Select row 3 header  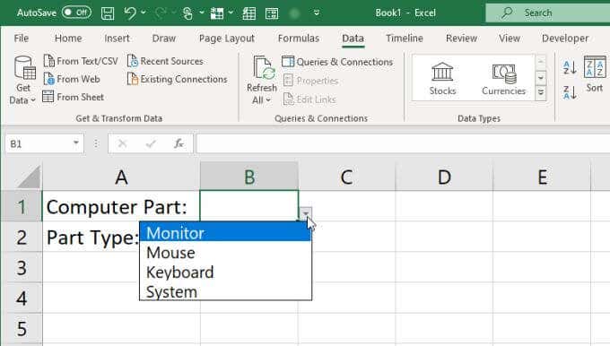[x=22, y=268]
